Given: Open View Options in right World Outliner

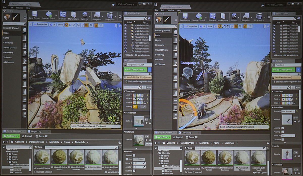Looking at the screenshot, I should click(291, 55).
